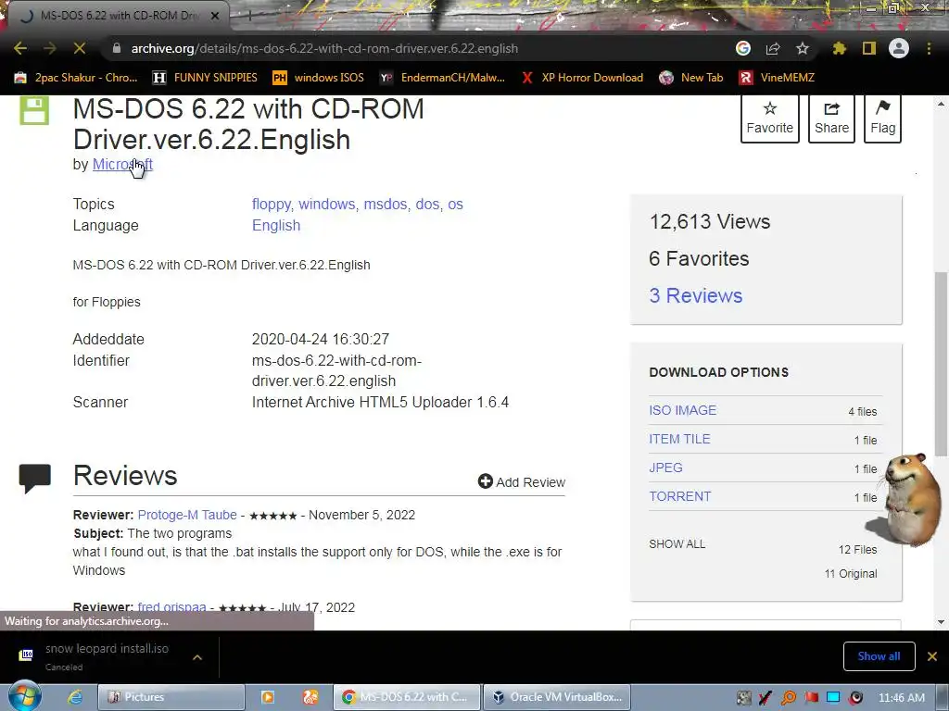The image size is (949, 711).
Task: Open the English language link
Action: [276, 226]
